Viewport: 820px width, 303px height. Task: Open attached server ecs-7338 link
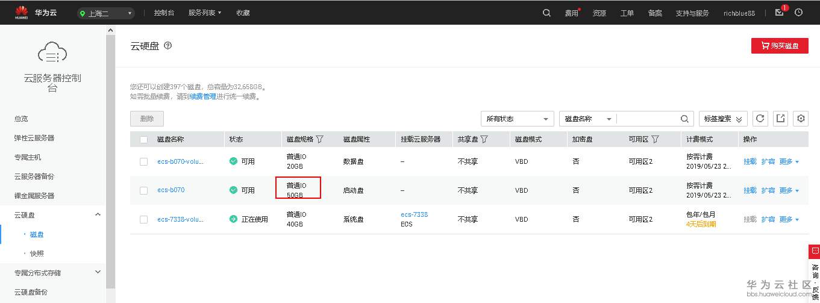pos(414,214)
